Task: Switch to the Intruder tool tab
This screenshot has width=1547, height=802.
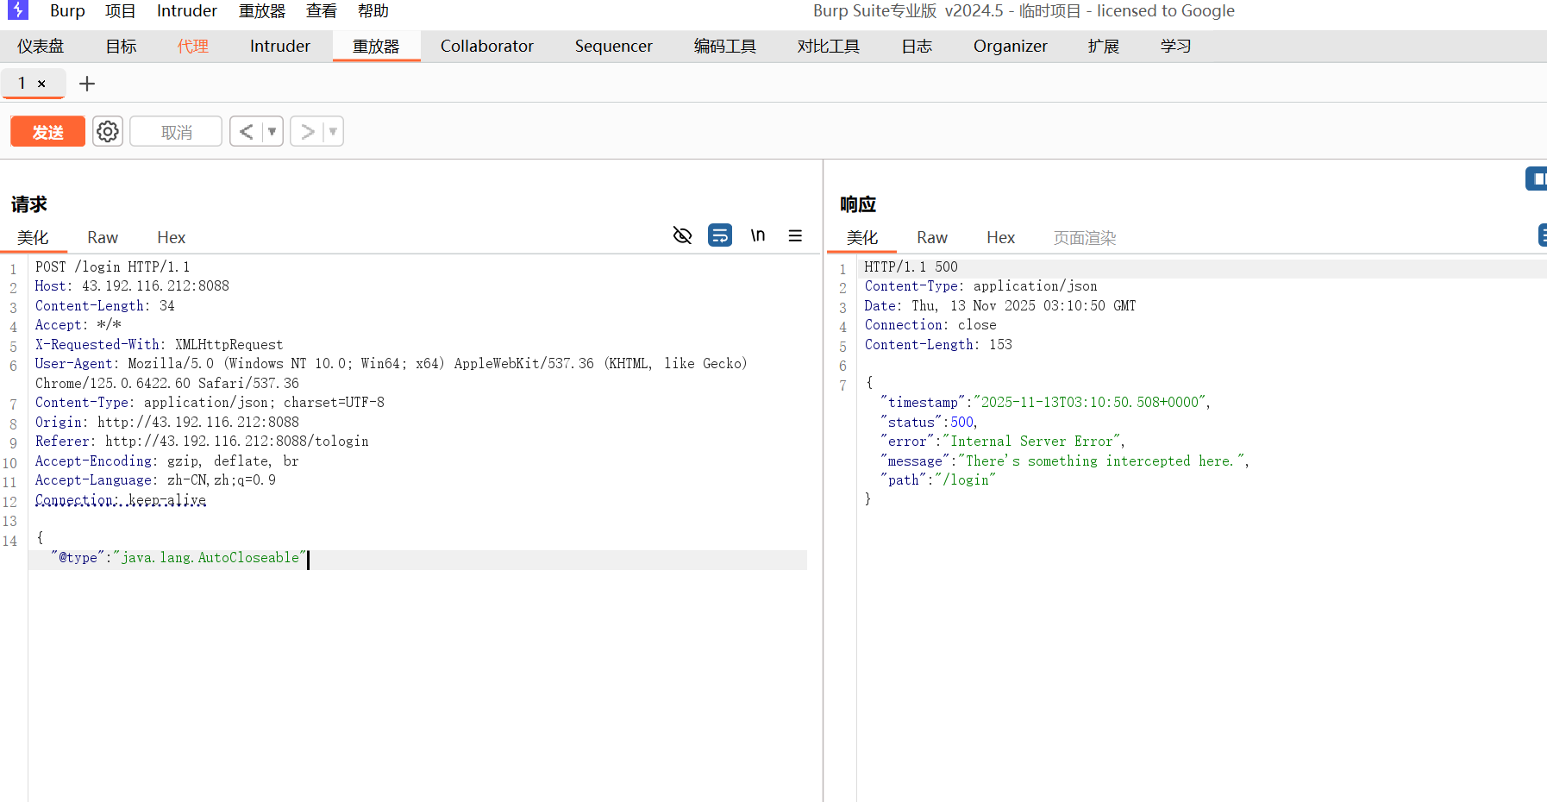Action: [x=280, y=46]
